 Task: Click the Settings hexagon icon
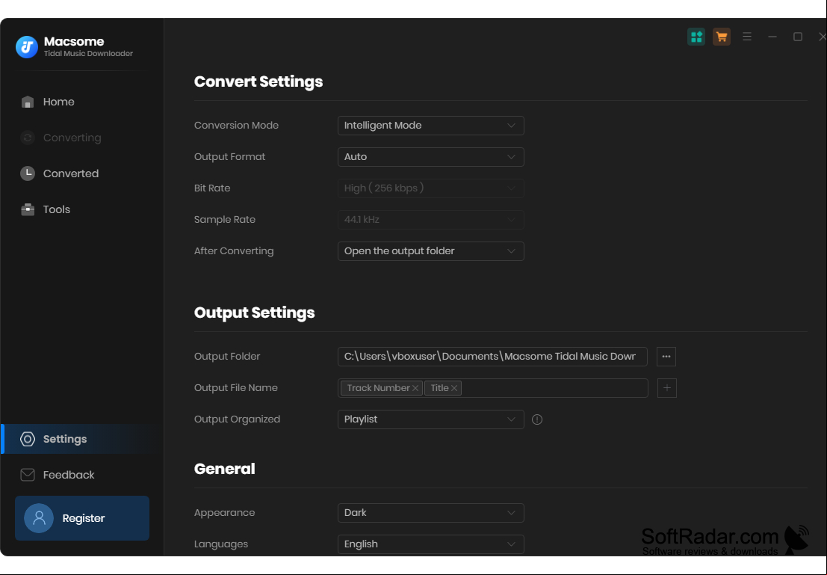[x=28, y=439]
